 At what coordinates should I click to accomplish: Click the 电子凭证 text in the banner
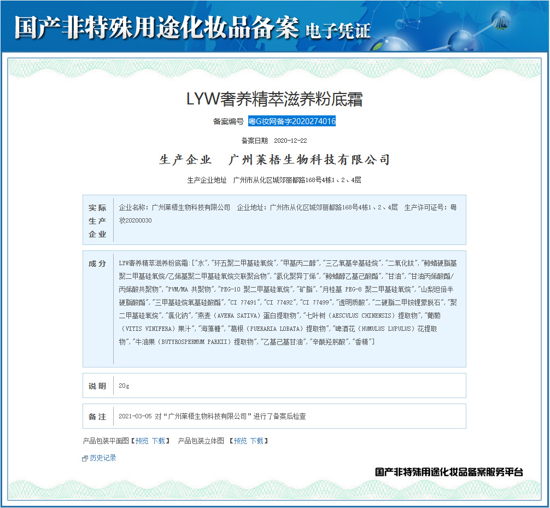338,31
